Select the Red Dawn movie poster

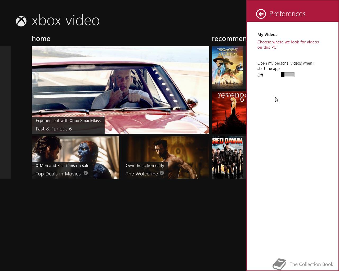click(228, 157)
